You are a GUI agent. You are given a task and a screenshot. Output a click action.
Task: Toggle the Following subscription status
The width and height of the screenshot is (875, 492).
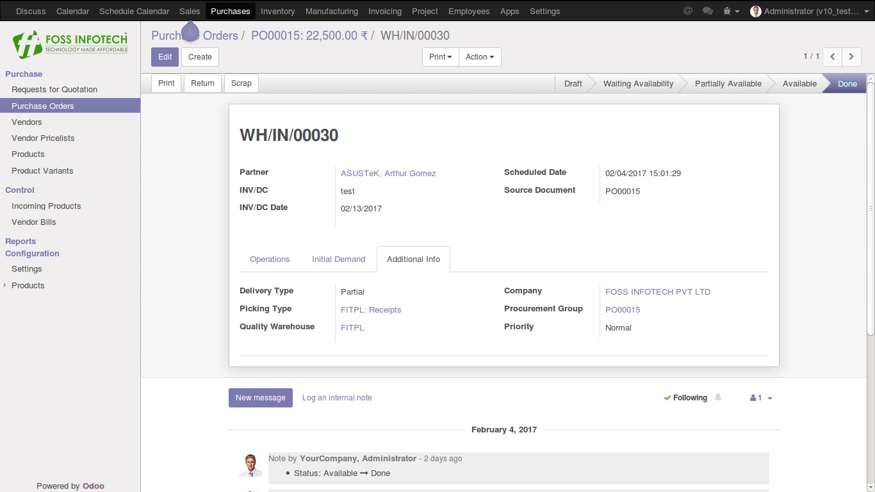685,398
